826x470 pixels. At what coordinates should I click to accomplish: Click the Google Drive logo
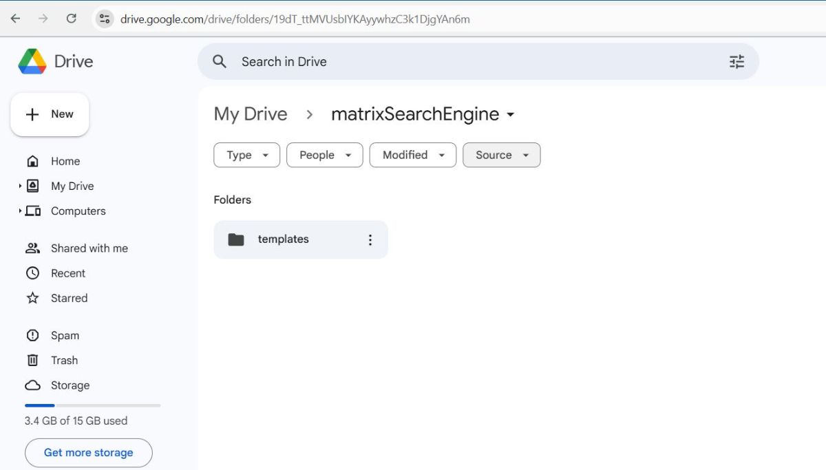click(x=32, y=61)
